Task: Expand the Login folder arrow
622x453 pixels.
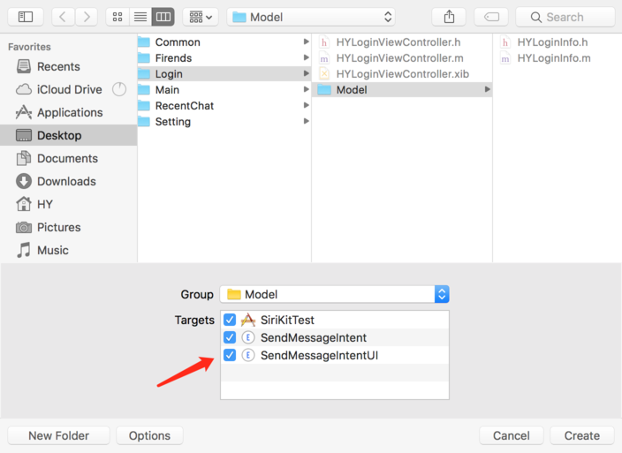Action: tap(306, 73)
